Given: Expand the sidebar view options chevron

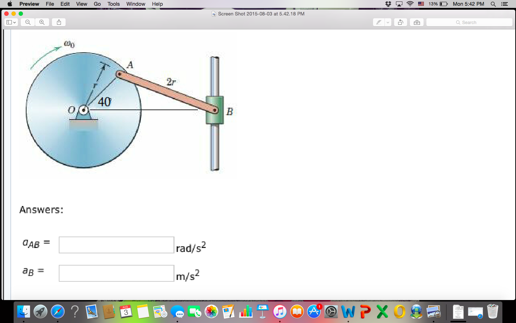Looking at the screenshot, I should click(x=15, y=22).
